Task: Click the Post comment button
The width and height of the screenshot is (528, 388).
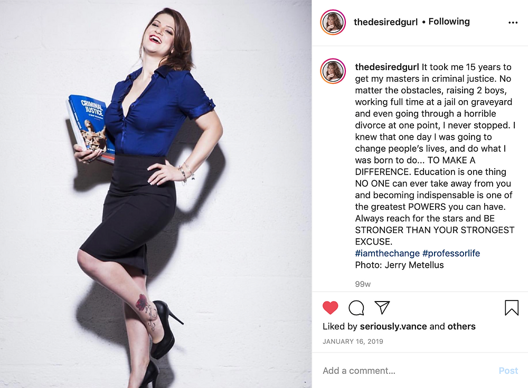Action: coord(508,371)
